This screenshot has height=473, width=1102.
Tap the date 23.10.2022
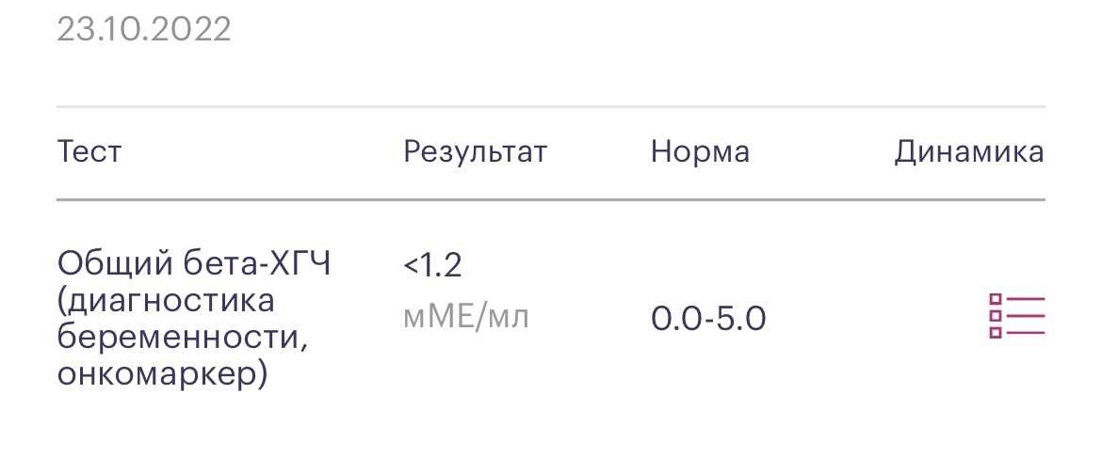point(144,29)
